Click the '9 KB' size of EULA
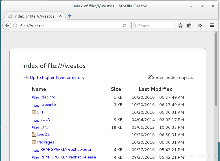The image size is (220, 161). click(x=118, y=120)
